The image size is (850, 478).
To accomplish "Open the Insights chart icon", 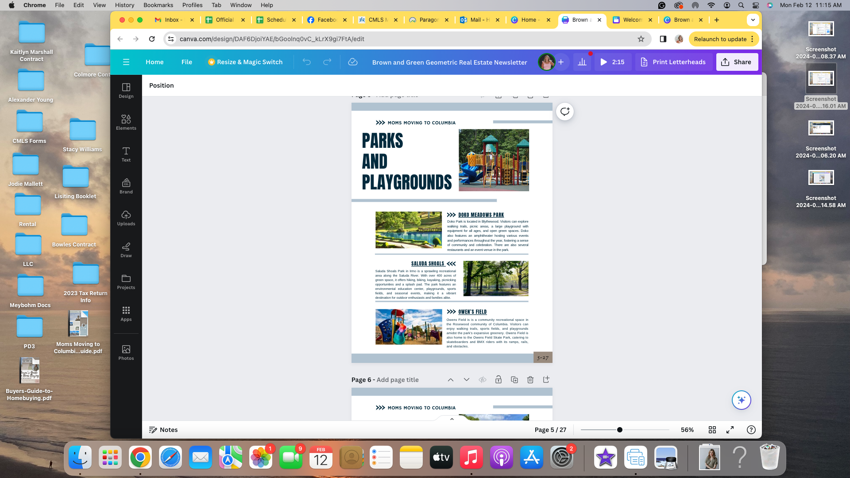I will (x=582, y=62).
